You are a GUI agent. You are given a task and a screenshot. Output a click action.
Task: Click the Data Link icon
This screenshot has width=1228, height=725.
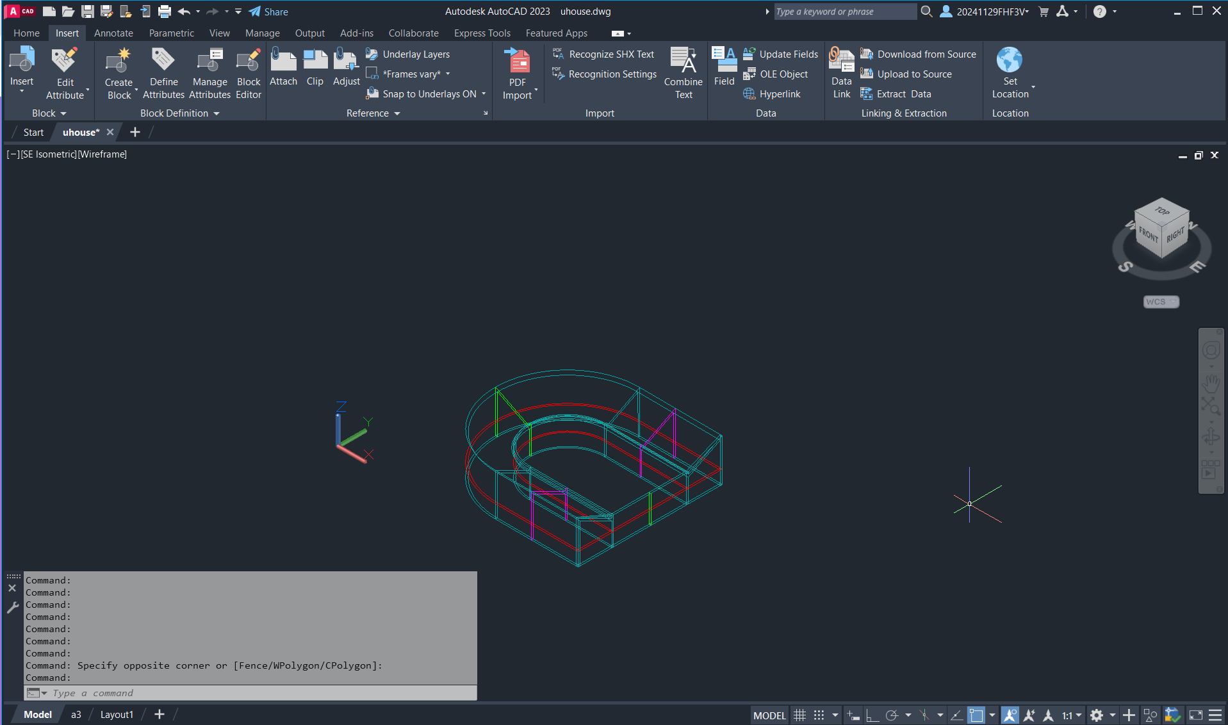pyautogui.click(x=841, y=61)
